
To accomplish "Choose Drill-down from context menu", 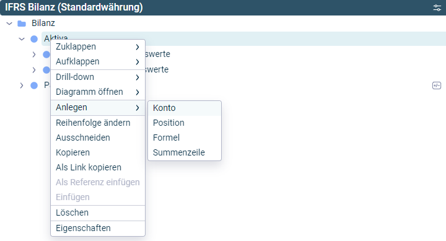I will click(98, 77).
